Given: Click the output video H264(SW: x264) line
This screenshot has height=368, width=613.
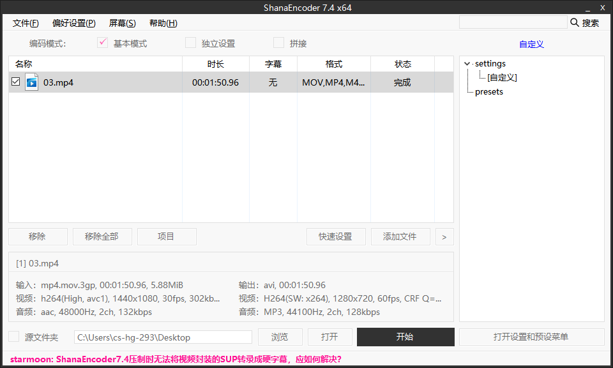Looking at the screenshot, I should (340, 298).
